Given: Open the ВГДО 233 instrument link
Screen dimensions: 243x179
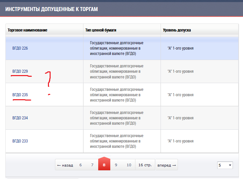Looking at the screenshot, I should (20, 141).
